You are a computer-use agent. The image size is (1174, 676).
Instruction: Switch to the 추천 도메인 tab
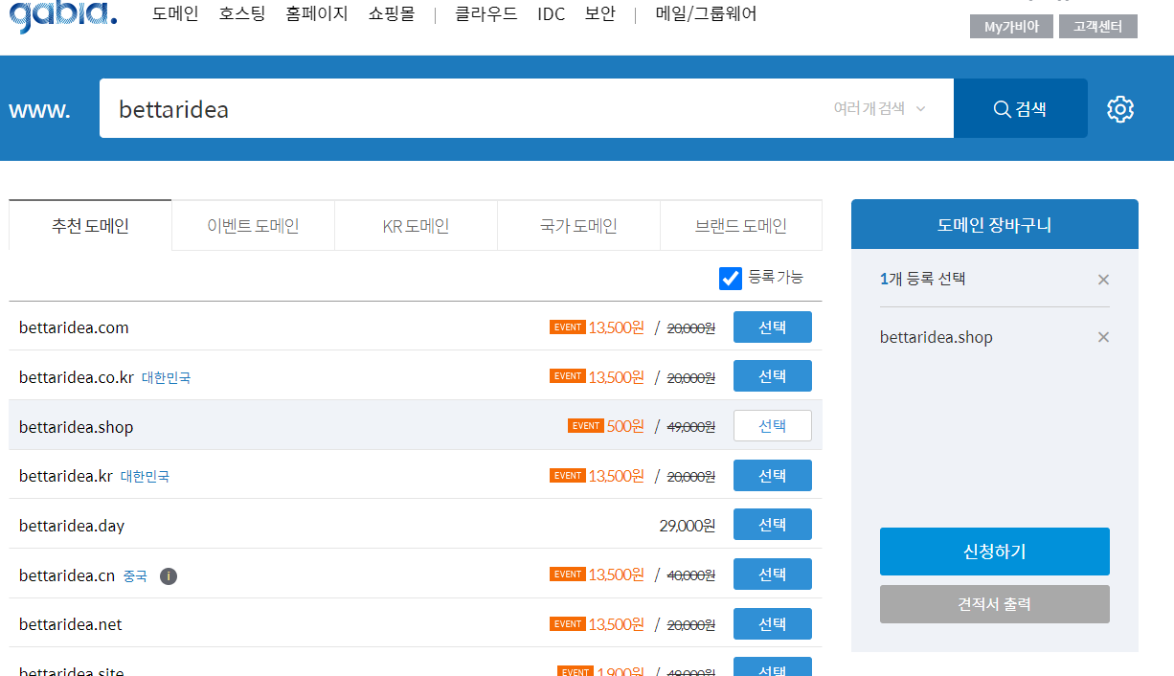[90, 226]
